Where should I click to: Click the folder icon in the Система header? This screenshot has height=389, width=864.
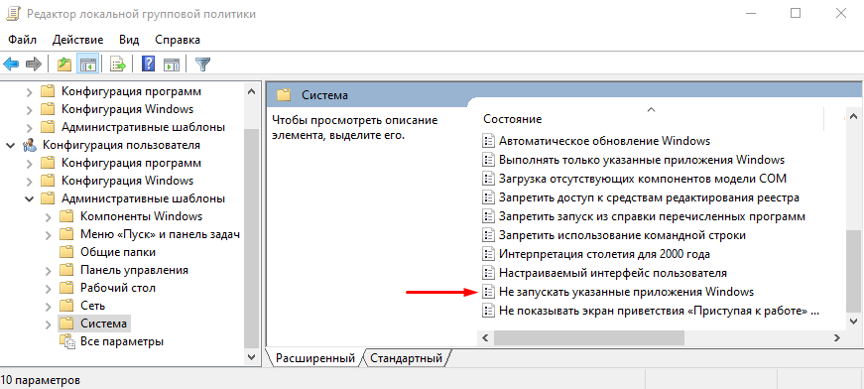(x=284, y=95)
